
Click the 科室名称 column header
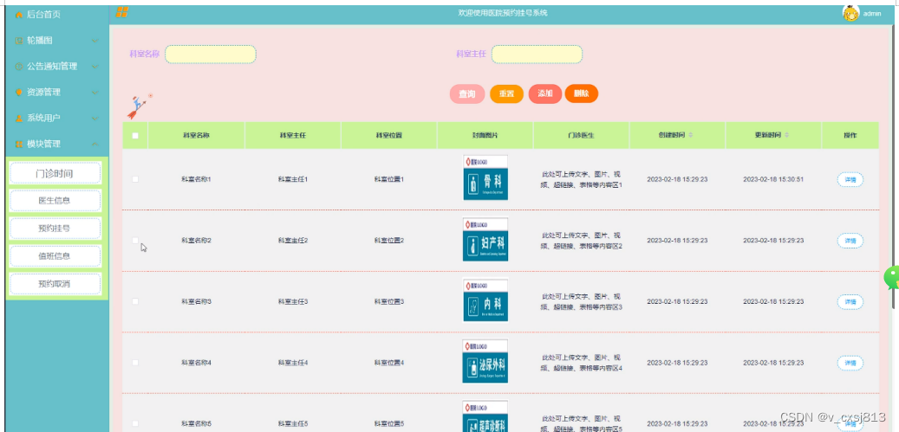(196, 136)
